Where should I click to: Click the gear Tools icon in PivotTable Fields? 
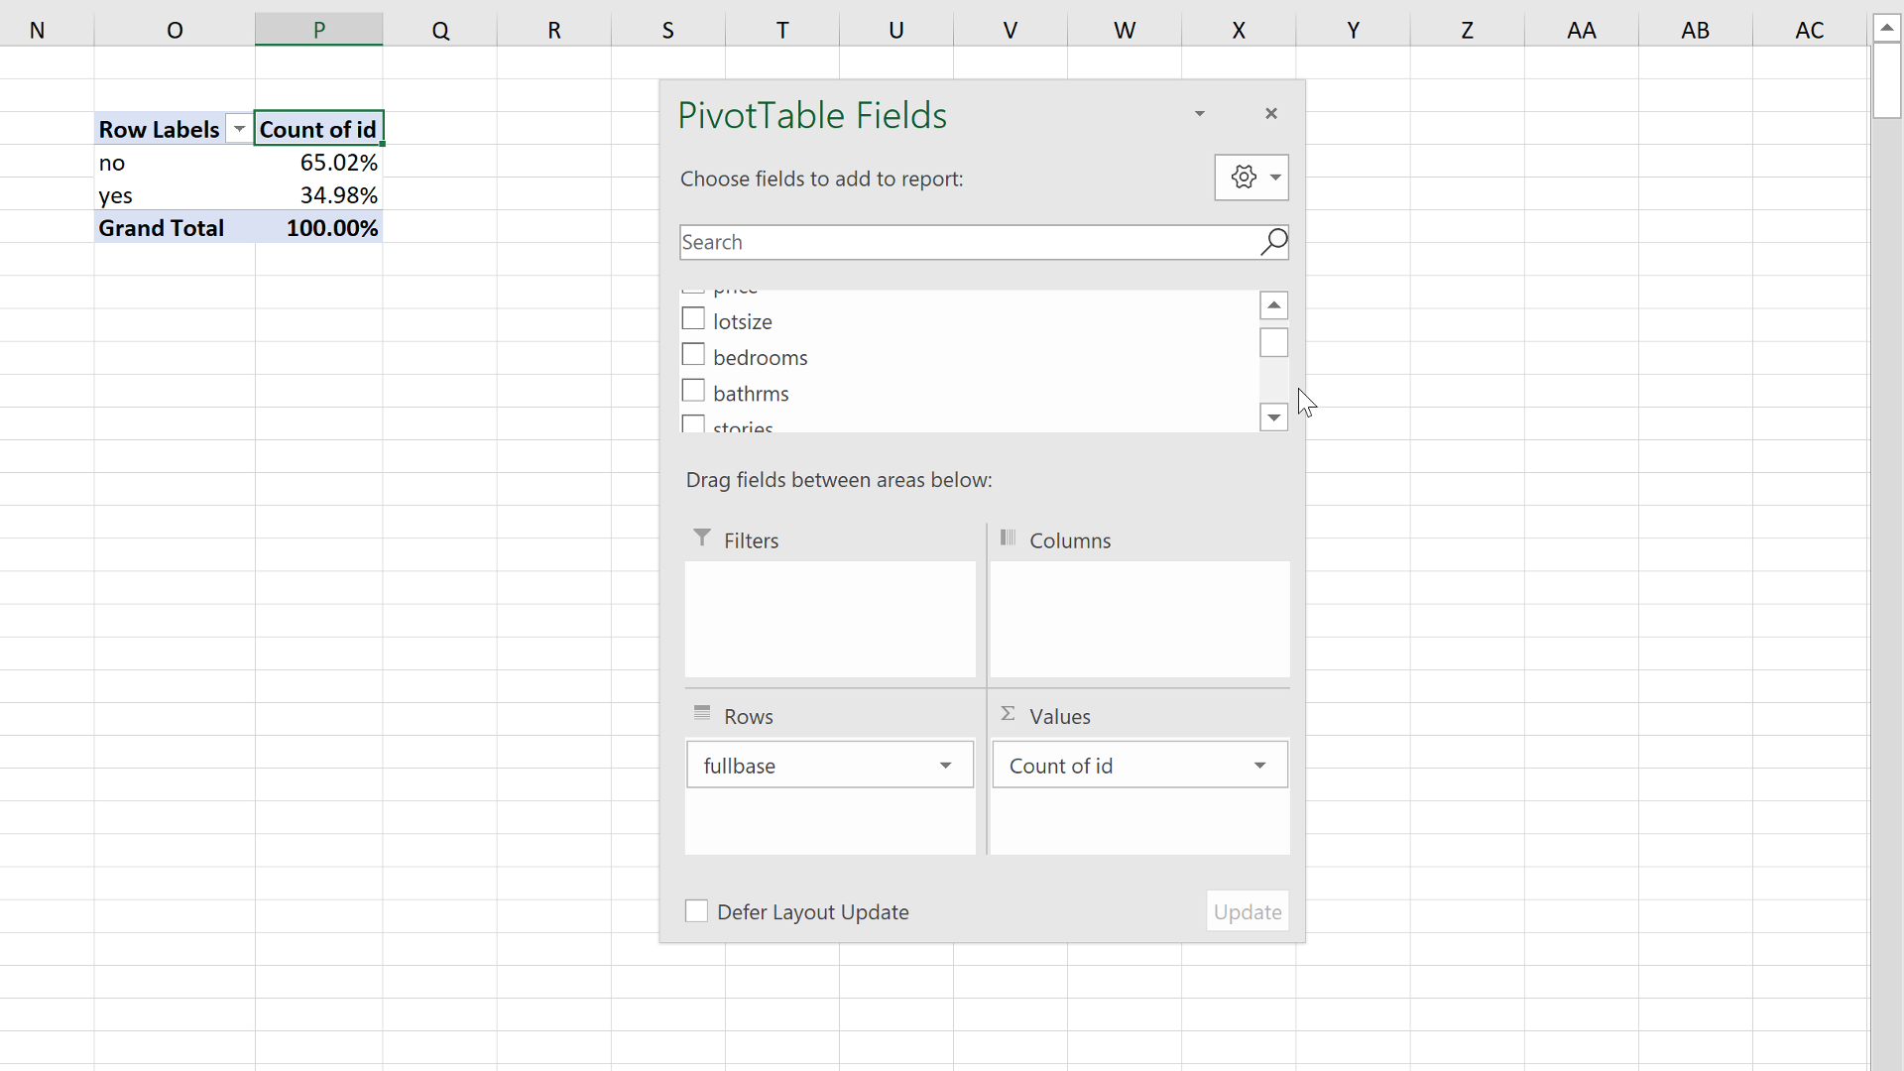1244,178
